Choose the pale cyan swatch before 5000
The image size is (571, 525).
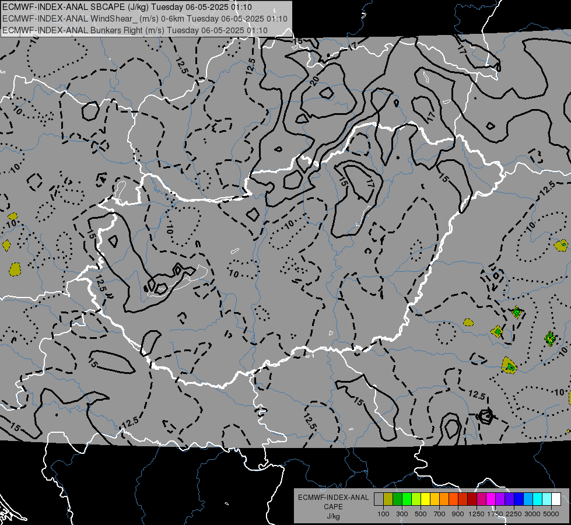pyautogui.click(x=547, y=499)
